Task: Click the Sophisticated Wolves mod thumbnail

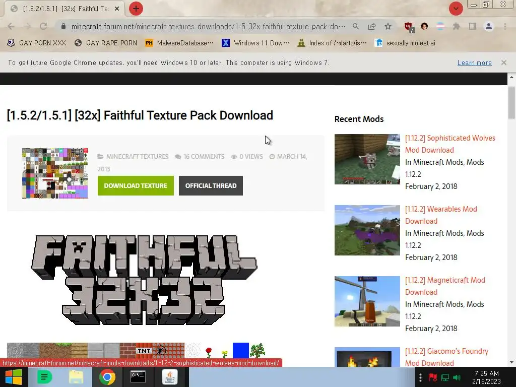Action: 367,159
